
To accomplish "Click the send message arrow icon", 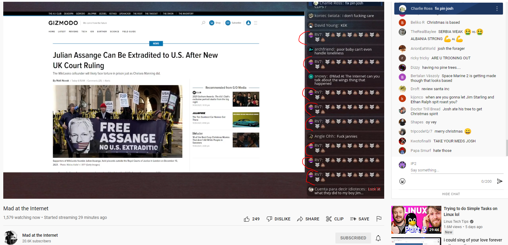I will 500,181.
